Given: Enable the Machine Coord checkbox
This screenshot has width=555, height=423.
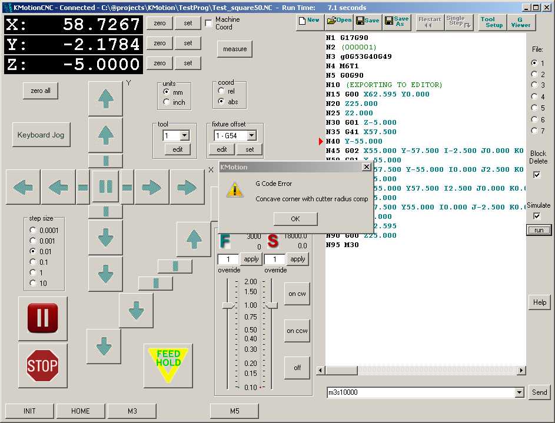Looking at the screenshot, I should [x=209, y=24].
